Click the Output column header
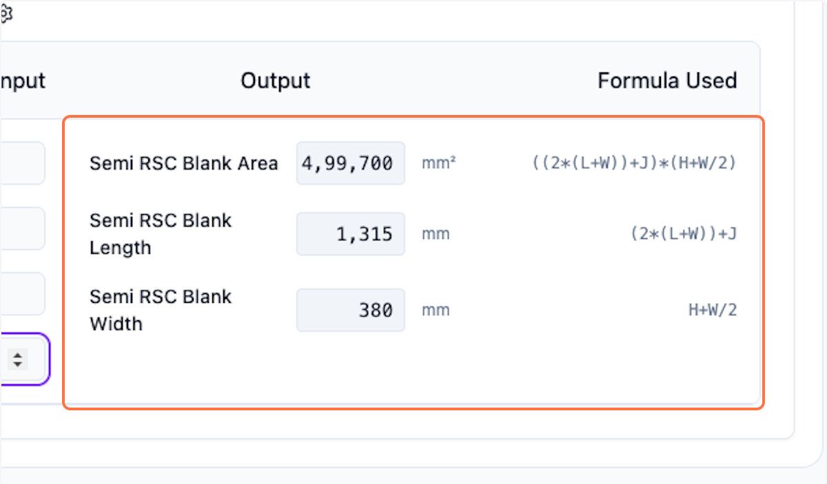The width and height of the screenshot is (827, 484). (x=276, y=81)
